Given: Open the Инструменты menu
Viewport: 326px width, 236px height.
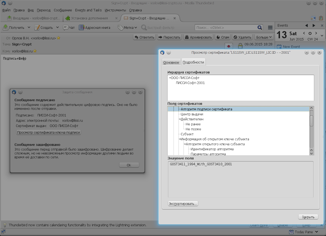Looking at the screenshot, I should [x=115, y=10].
